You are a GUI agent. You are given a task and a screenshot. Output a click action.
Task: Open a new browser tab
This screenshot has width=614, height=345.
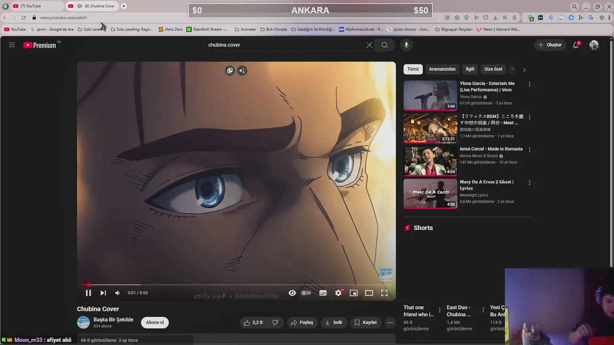click(x=124, y=6)
